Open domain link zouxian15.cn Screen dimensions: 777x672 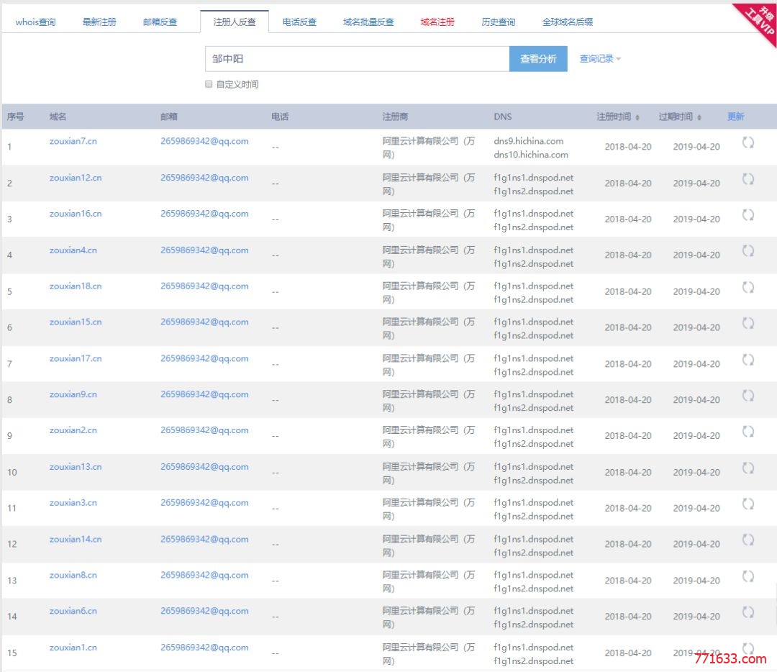pos(76,322)
